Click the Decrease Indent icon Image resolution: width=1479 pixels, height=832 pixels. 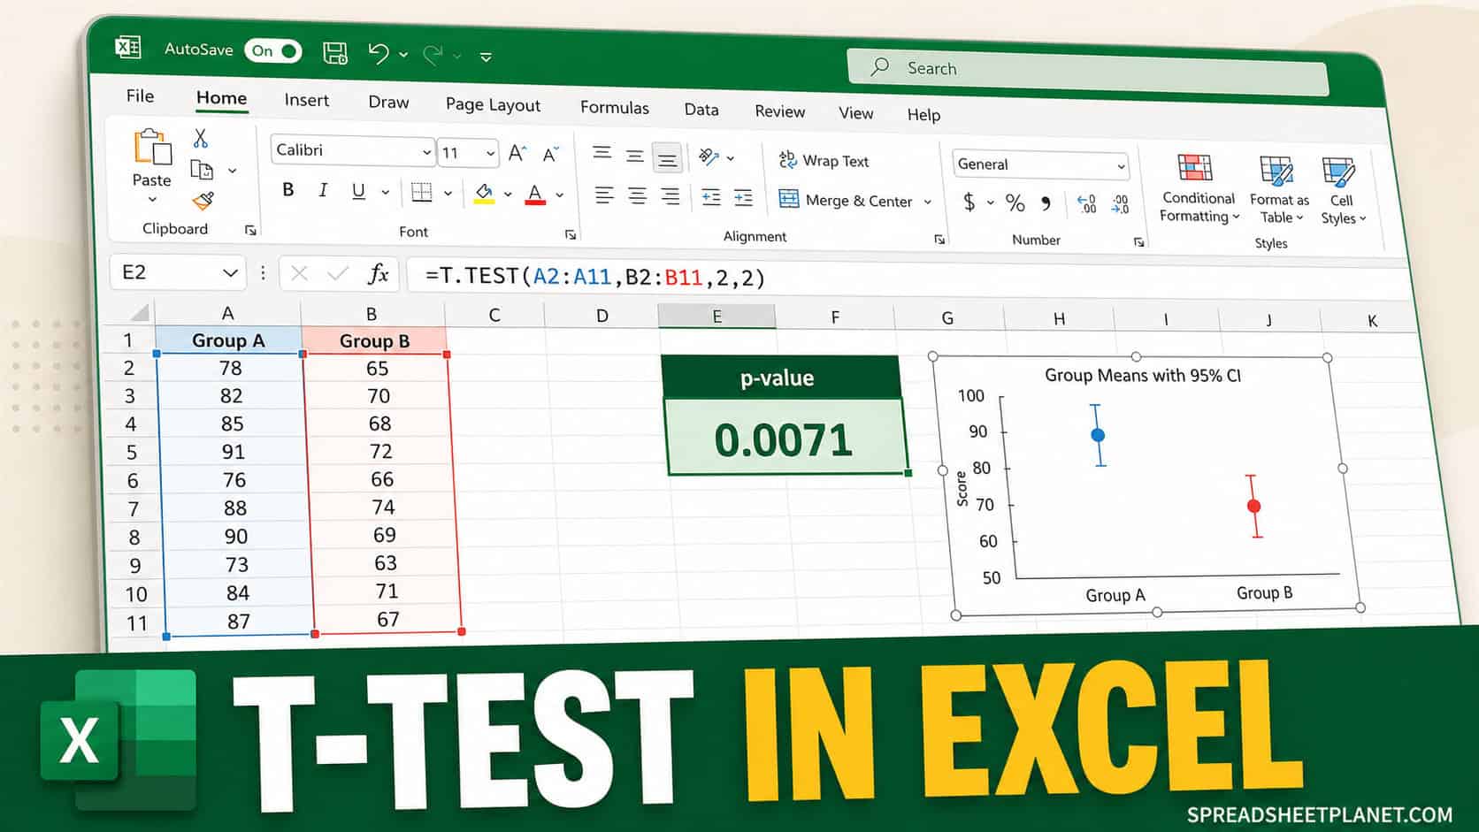[711, 197]
